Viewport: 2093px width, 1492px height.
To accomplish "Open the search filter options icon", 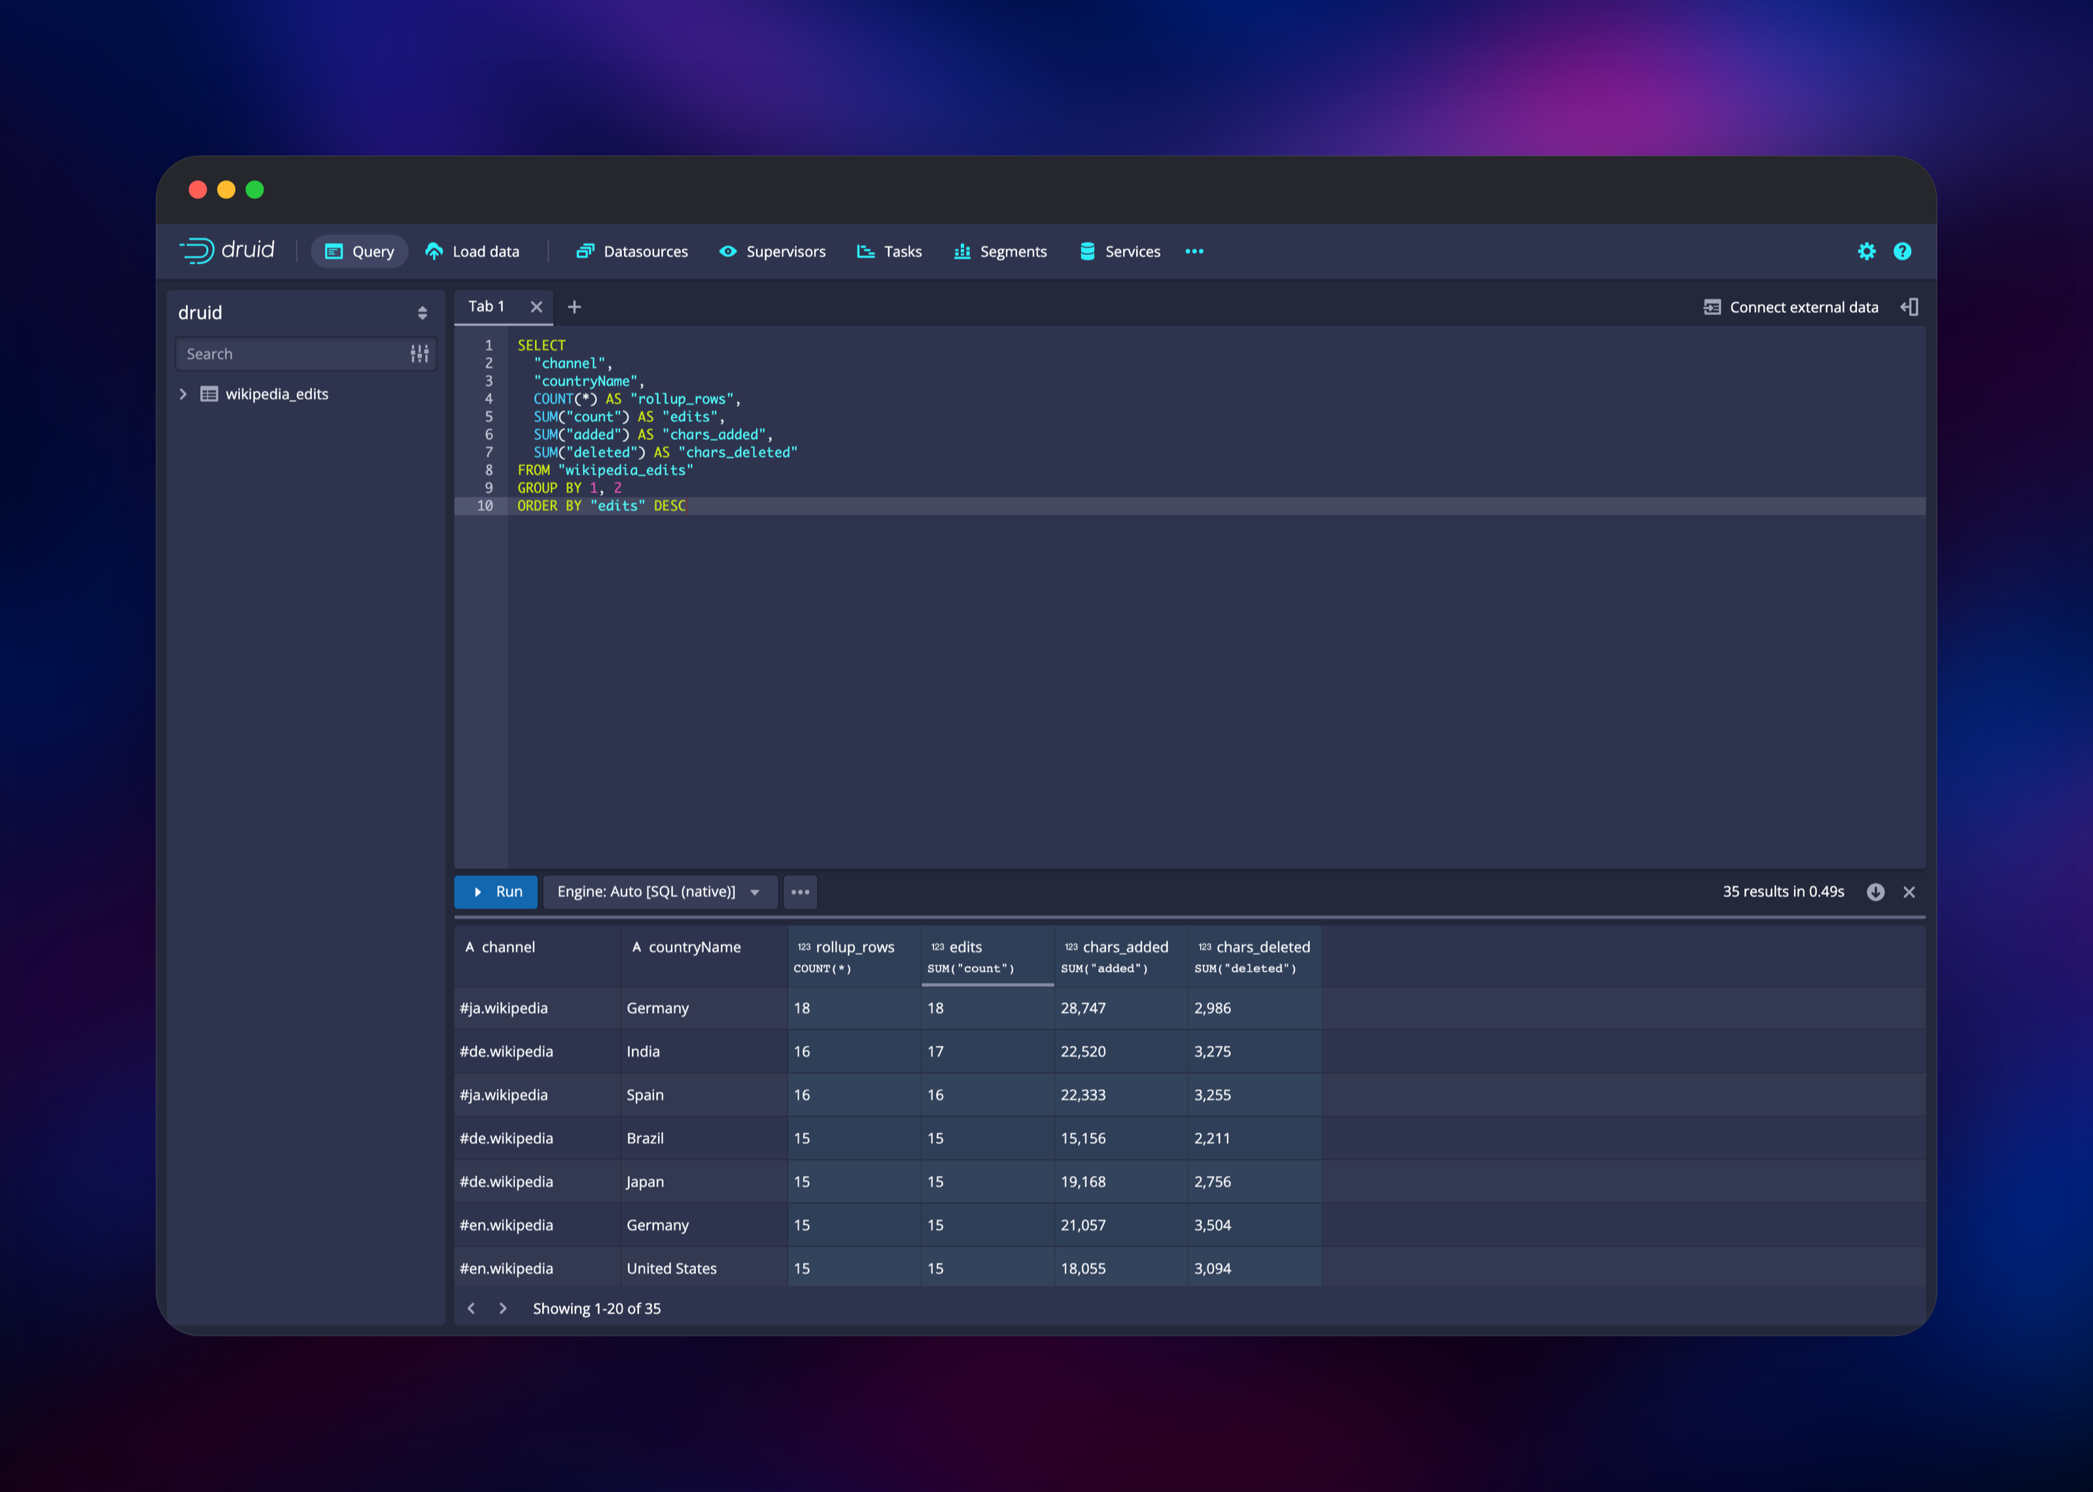I will [420, 354].
